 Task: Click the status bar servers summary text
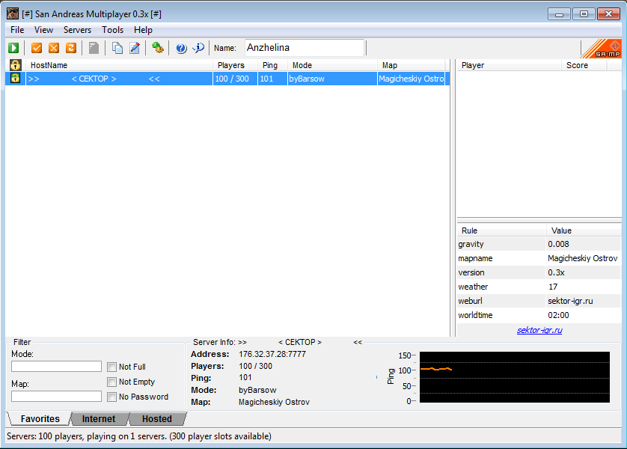(x=138, y=436)
